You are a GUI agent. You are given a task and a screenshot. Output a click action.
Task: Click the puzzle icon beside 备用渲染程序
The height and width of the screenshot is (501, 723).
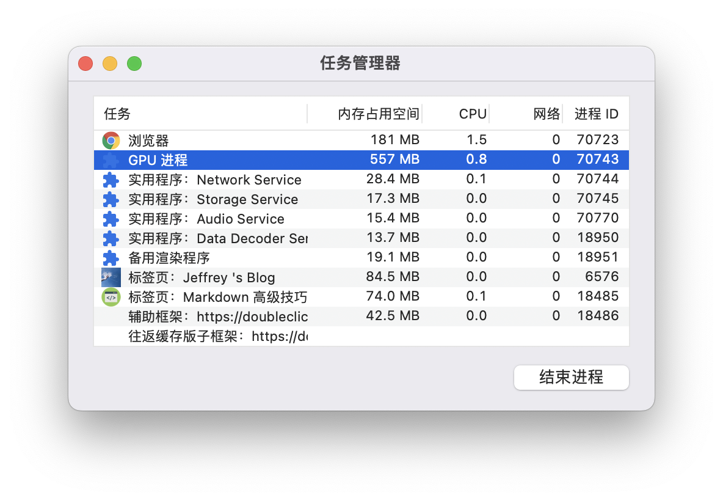pos(111,258)
